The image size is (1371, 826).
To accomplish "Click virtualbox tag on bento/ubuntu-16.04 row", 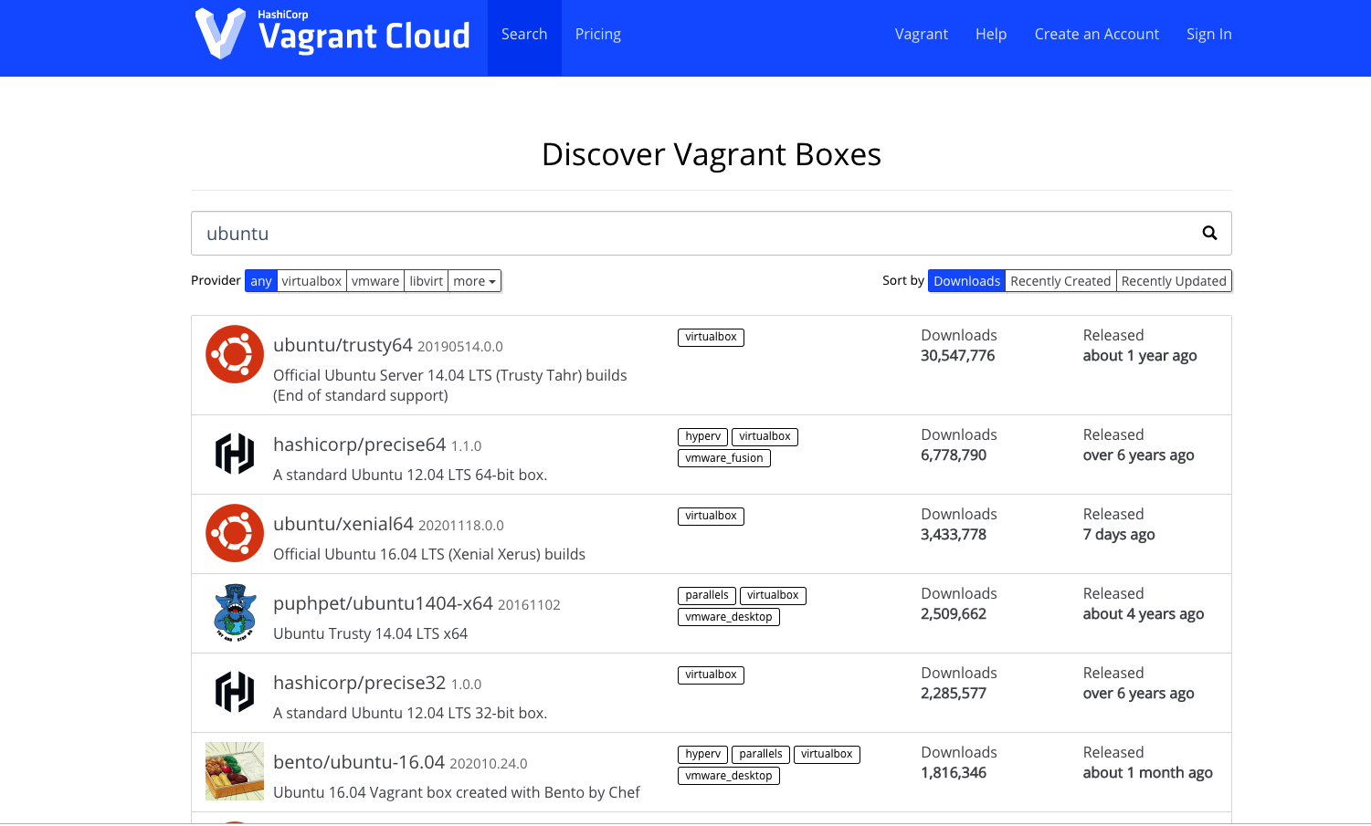I will pyautogui.click(x=827, y=755).
